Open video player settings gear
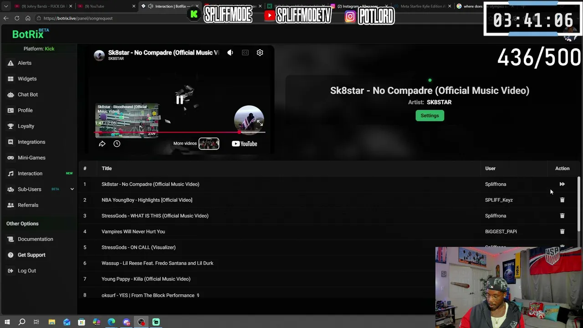Image resolution: width=583 pixels, height=328 pixels. pos(260,53)
